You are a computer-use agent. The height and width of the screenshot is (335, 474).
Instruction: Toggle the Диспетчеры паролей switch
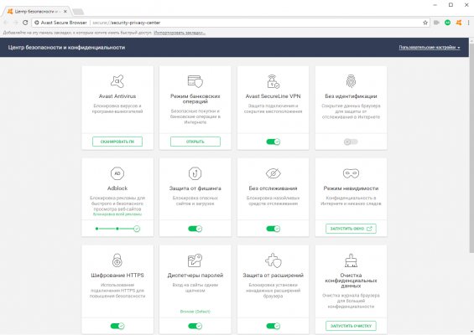[195, 326]
